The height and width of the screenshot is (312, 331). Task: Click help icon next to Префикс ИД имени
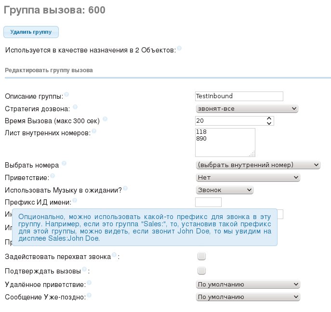(x=75, y=200)
